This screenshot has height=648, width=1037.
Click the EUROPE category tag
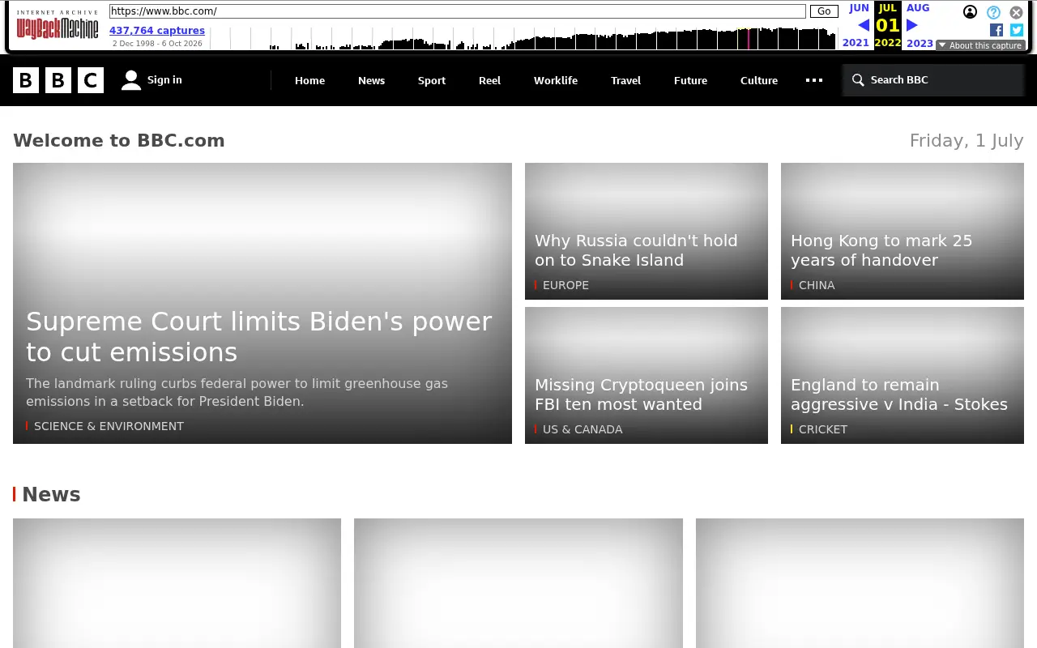click(x=565, y=285)
